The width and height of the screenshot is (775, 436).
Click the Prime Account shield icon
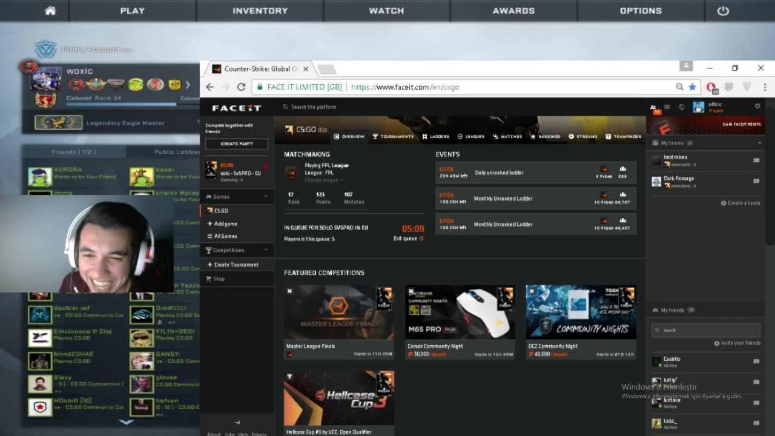coord(45,49)
